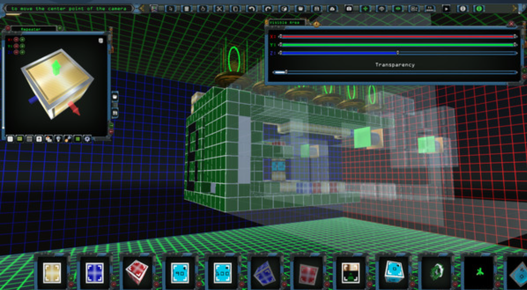Screen dimensions: 527x290
Task: Click the blue Z slider handle
Action: 398,53
